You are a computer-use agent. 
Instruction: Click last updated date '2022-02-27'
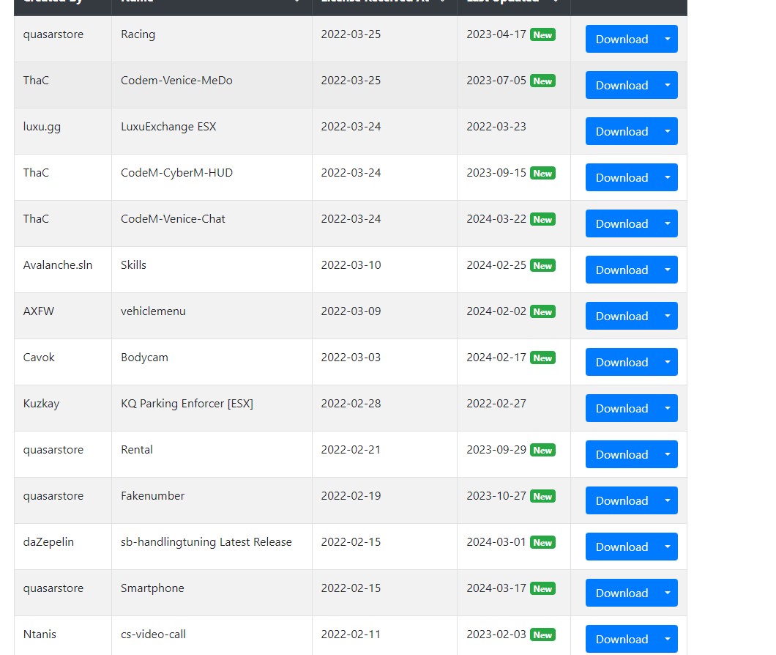(x=496, y=403)
